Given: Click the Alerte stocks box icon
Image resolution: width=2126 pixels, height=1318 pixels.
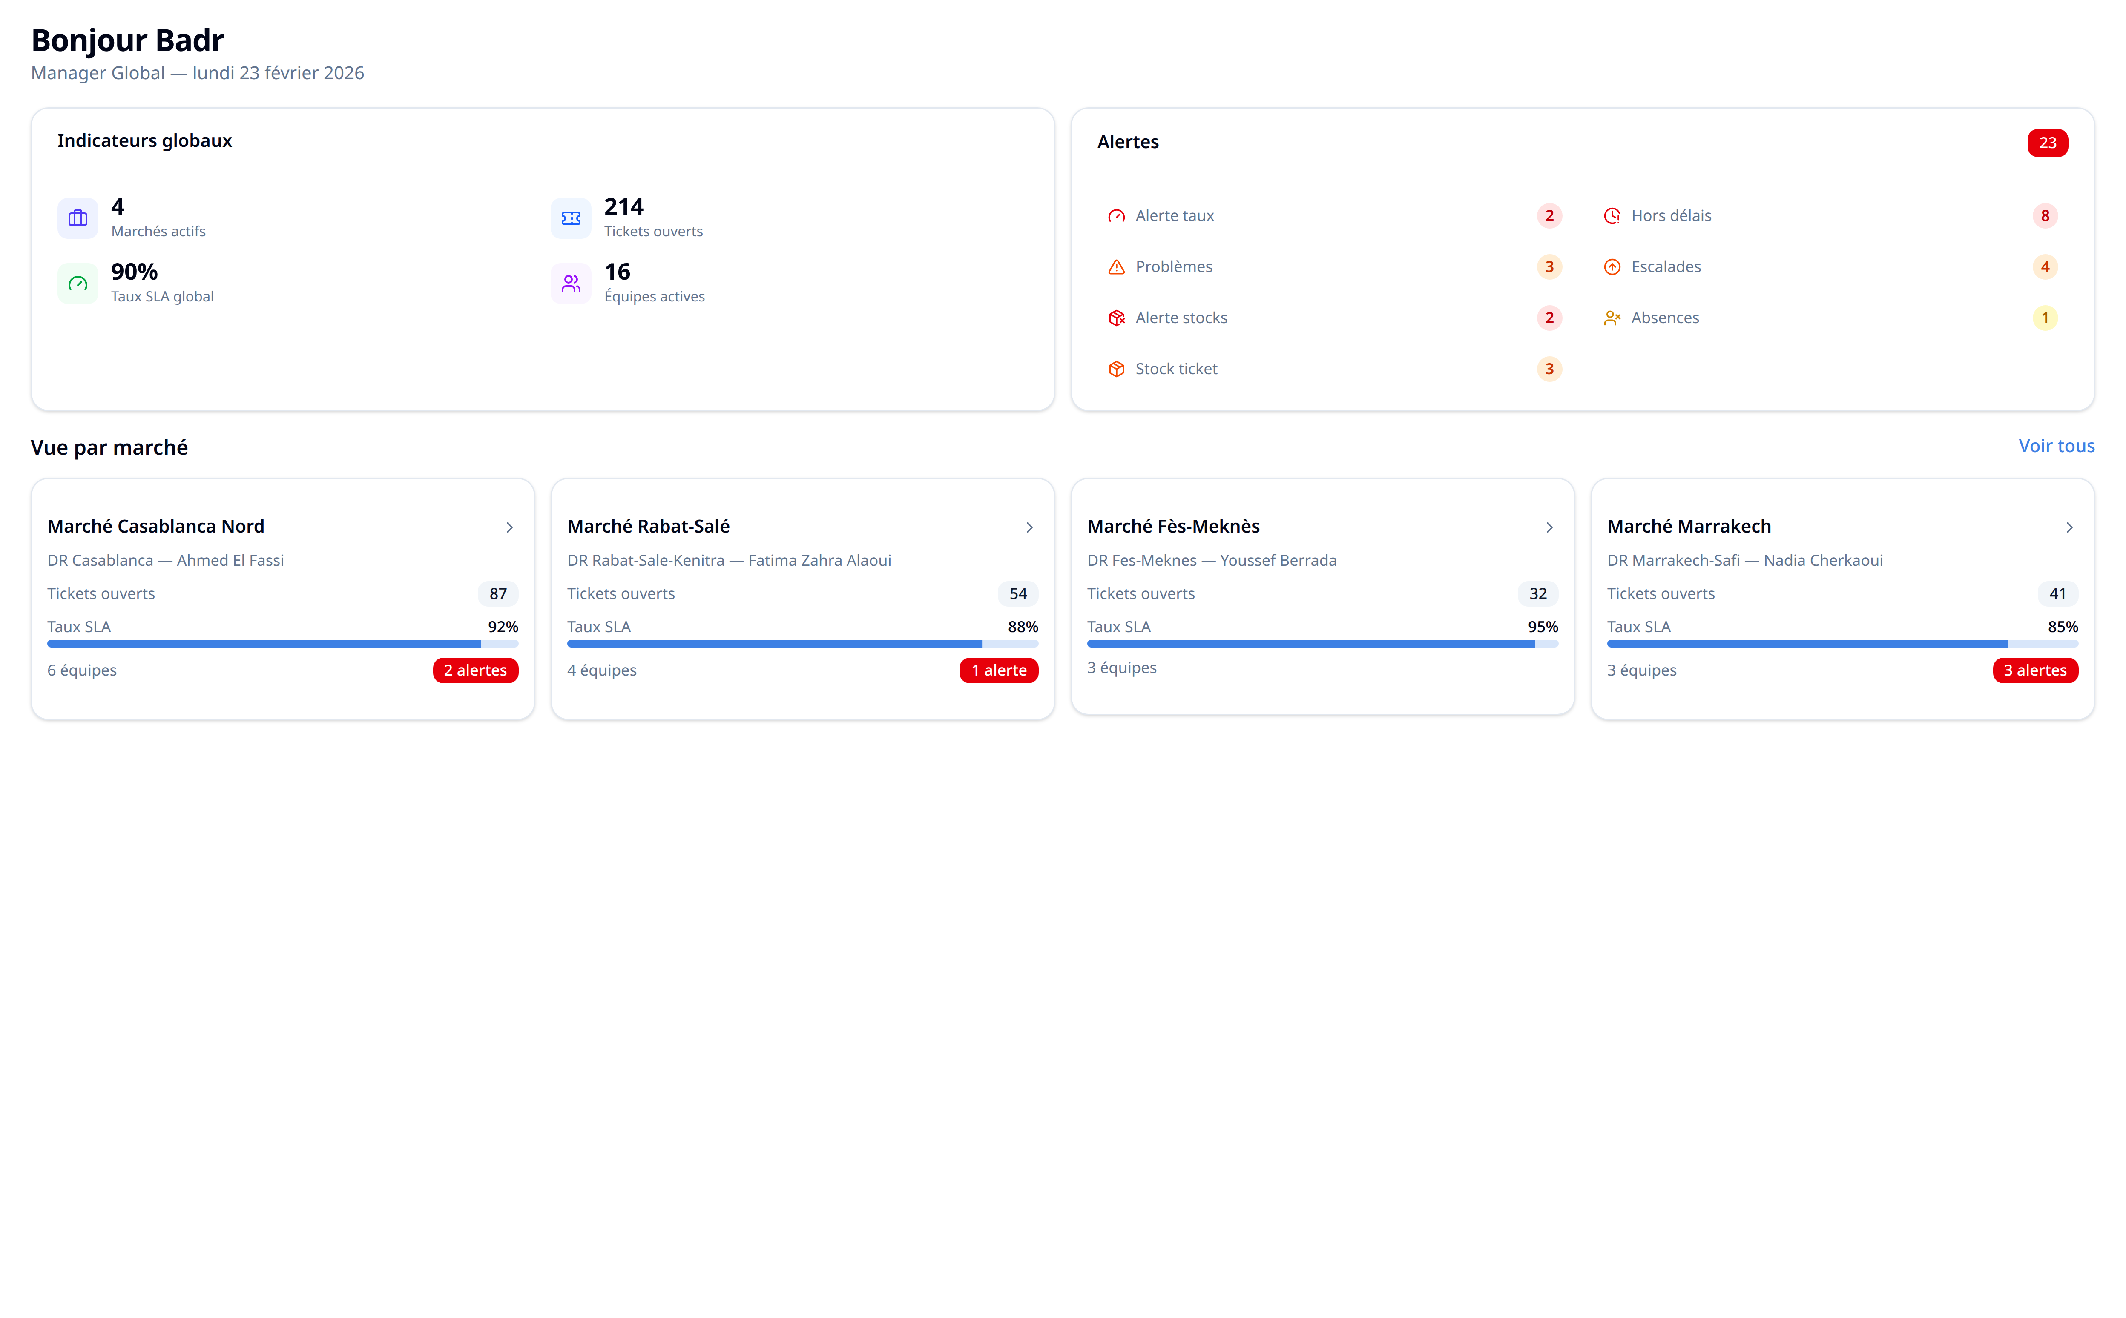Looking at the screenshot, I should point(1116,318).
